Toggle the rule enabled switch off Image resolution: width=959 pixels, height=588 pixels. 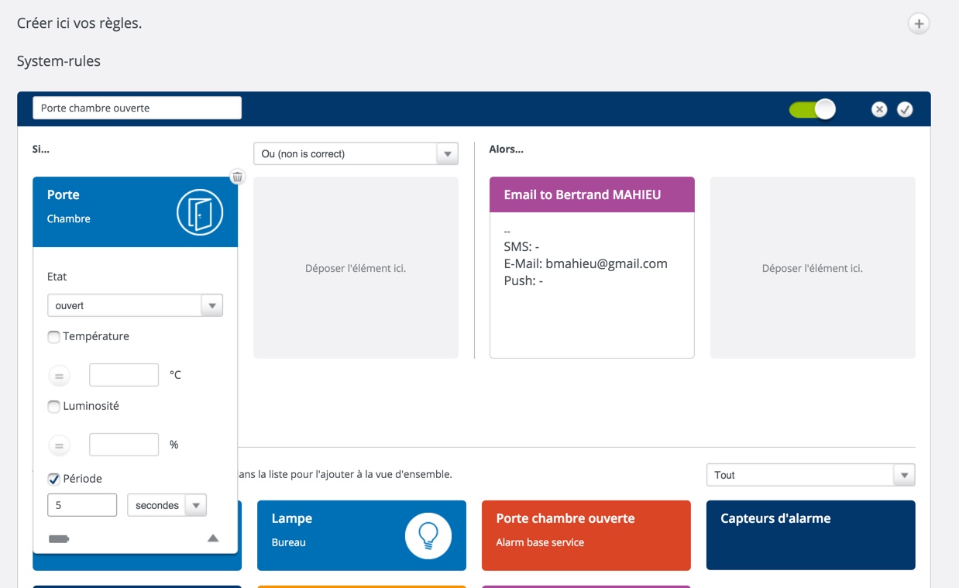pyautogui.click(x=812, y=109)
